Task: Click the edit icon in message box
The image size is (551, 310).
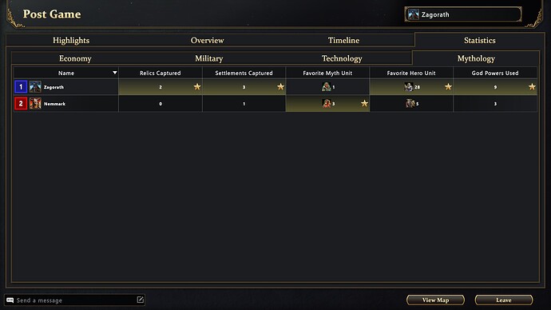Action: pos(140,300)
